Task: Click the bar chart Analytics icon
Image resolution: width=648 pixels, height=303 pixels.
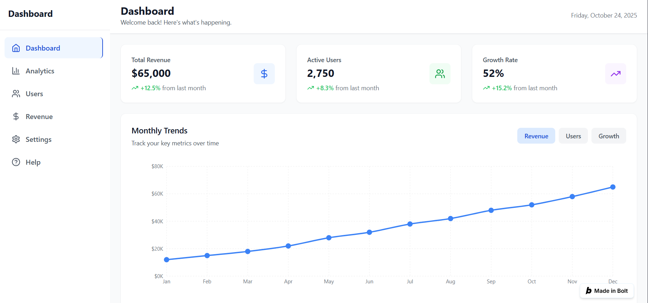Action: pos(16,71)
